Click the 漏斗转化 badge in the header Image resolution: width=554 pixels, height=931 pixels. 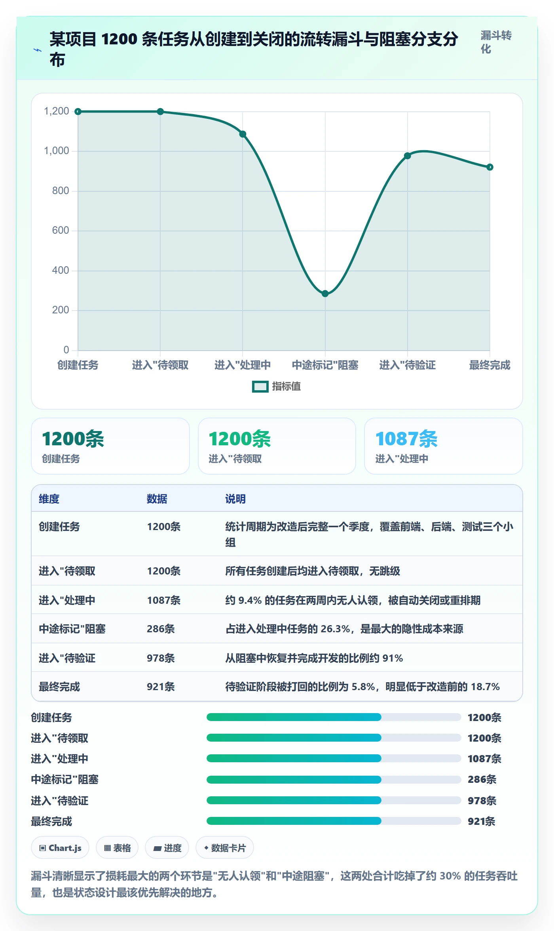(x=496, y=42)
